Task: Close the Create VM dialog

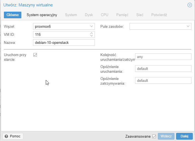Action: point(190,5)
